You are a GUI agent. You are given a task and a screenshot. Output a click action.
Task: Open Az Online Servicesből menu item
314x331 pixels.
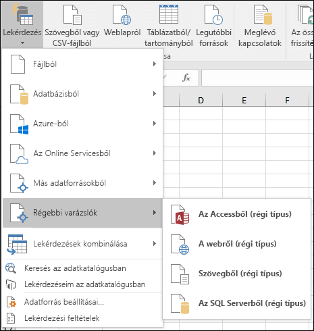pos(83,153)
